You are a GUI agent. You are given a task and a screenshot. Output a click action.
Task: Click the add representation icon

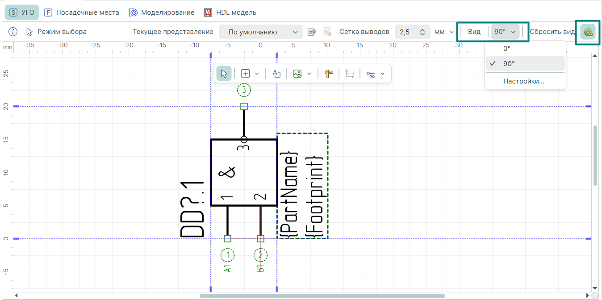(x=312, y=32)
